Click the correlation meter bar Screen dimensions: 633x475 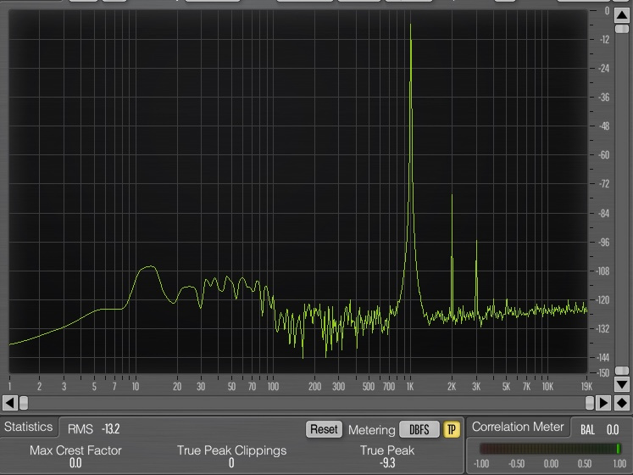(x=549, y=449)
